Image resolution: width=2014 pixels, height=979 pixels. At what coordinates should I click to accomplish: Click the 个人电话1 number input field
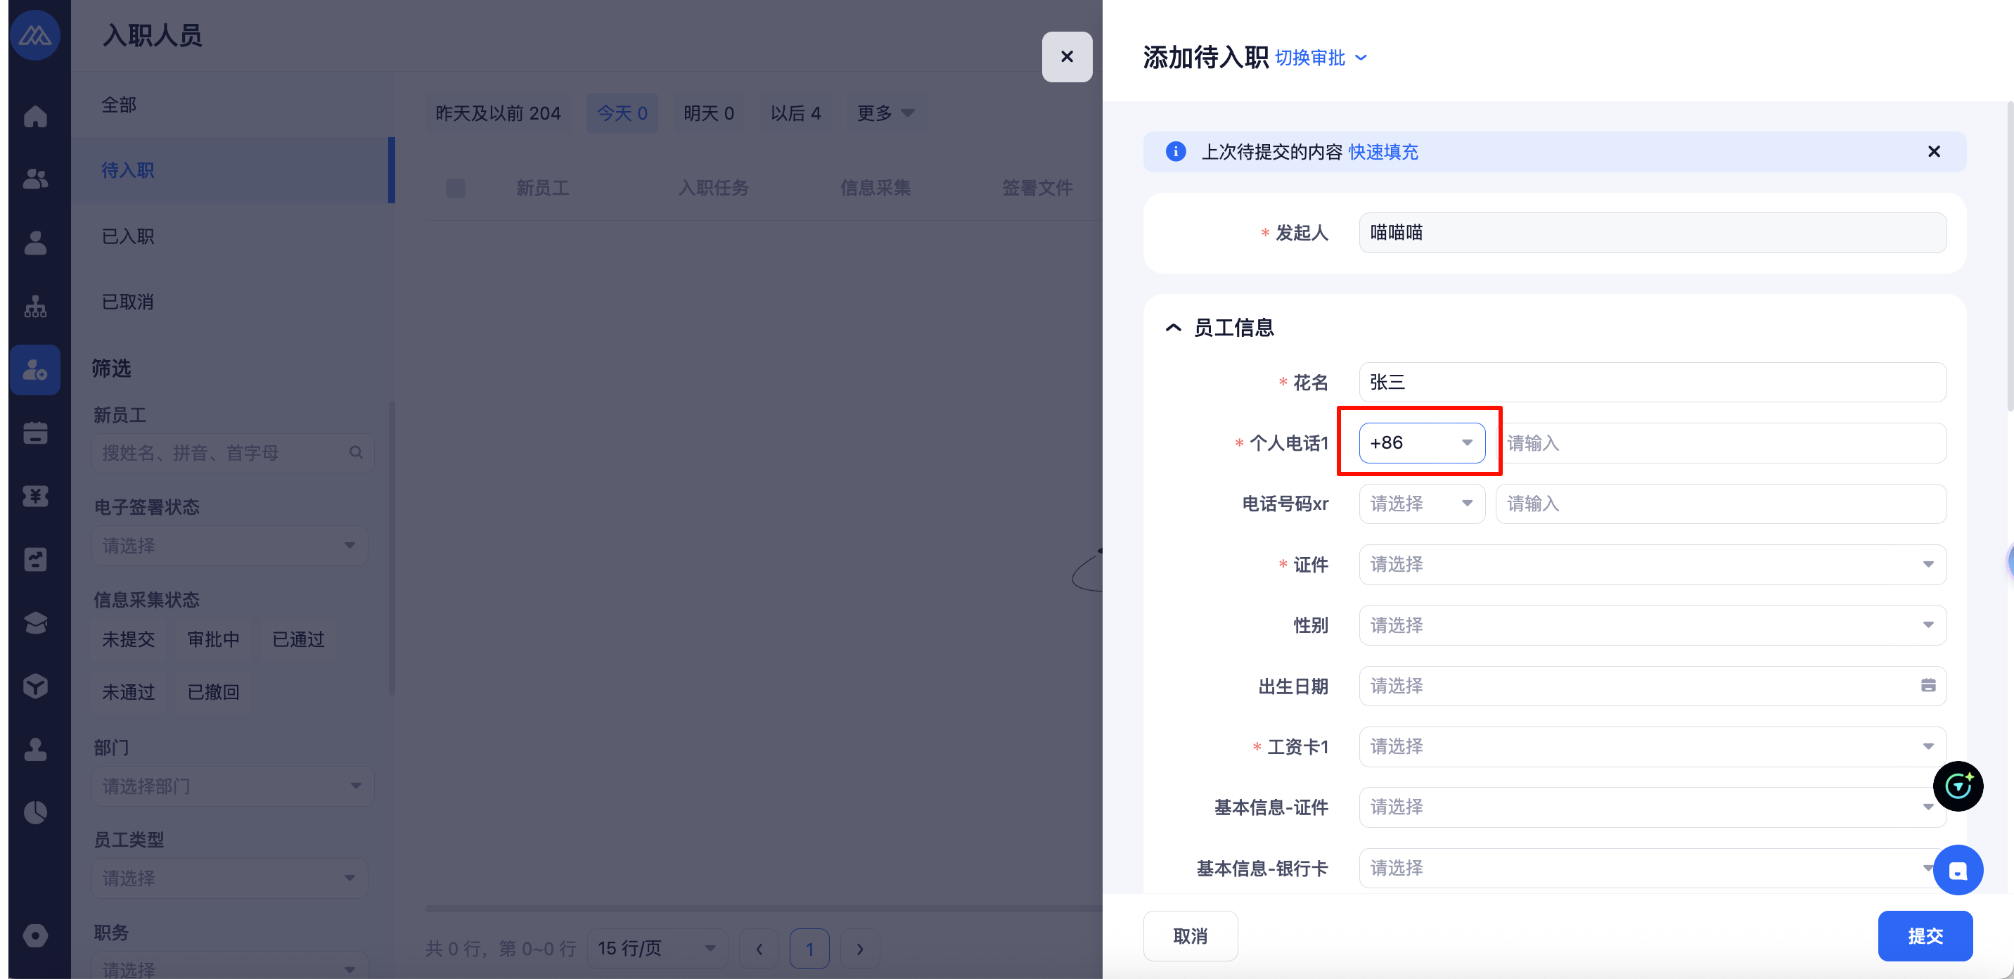[1720, 443]
